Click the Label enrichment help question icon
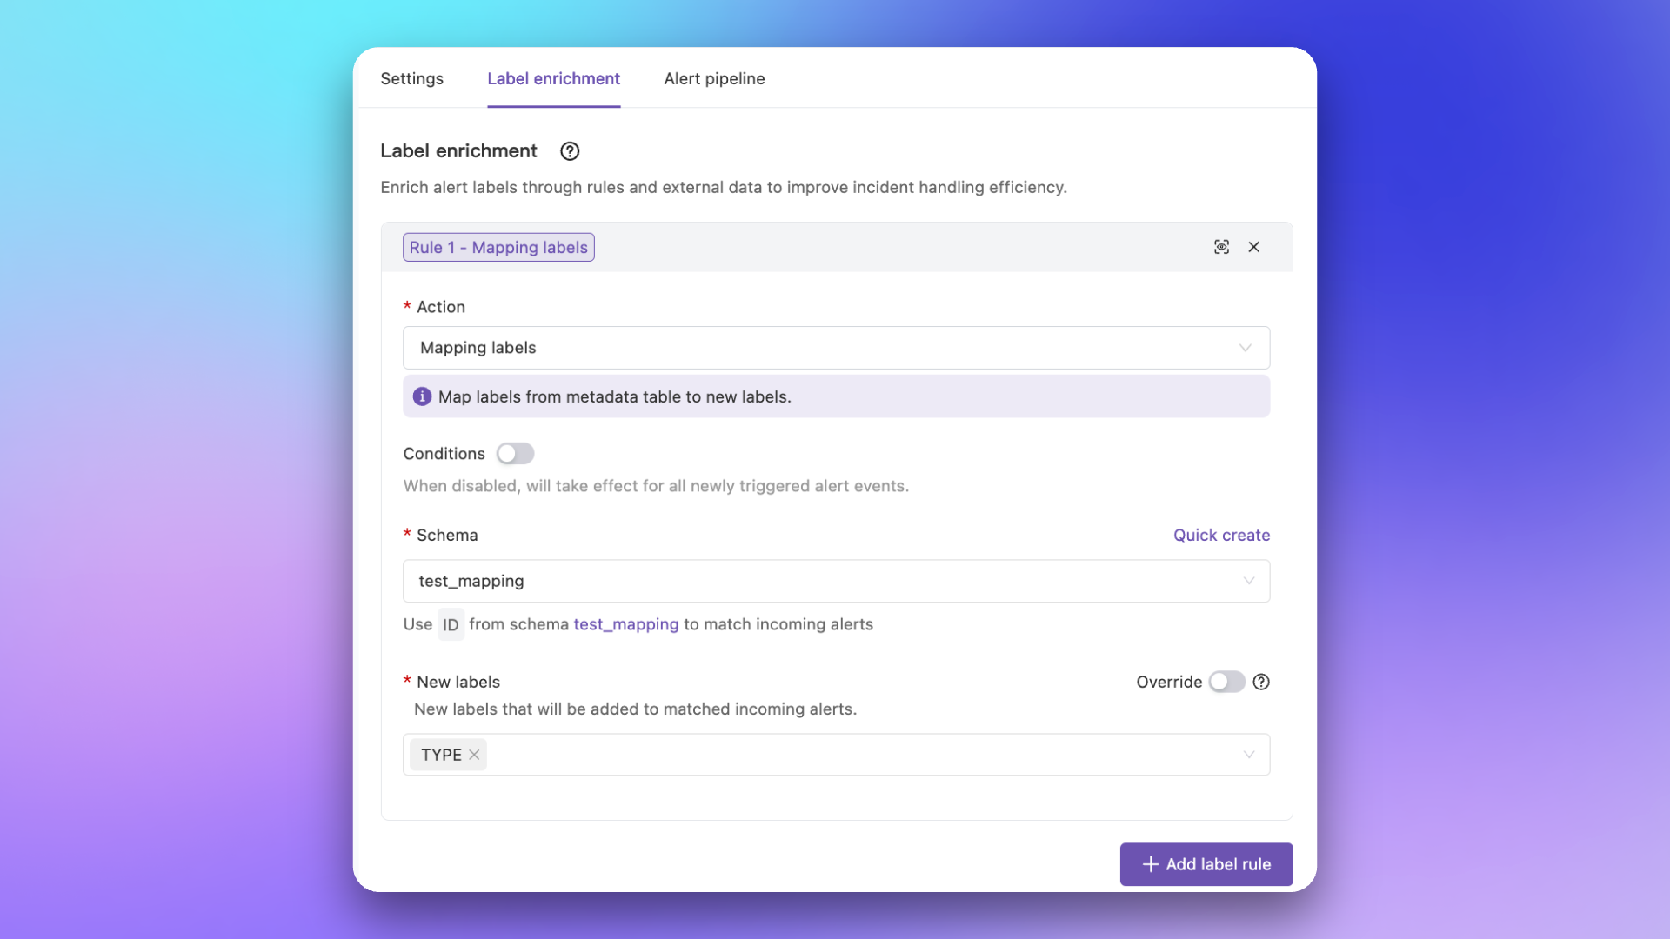The width and height of the screenshot is (1670, 939). click(570, 151)
